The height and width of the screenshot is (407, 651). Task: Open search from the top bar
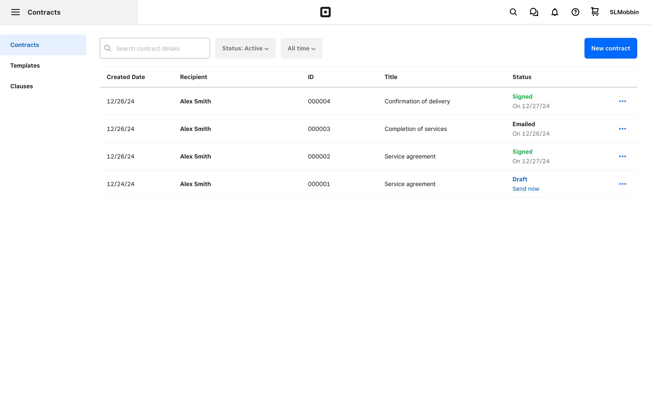pos(513,12)
